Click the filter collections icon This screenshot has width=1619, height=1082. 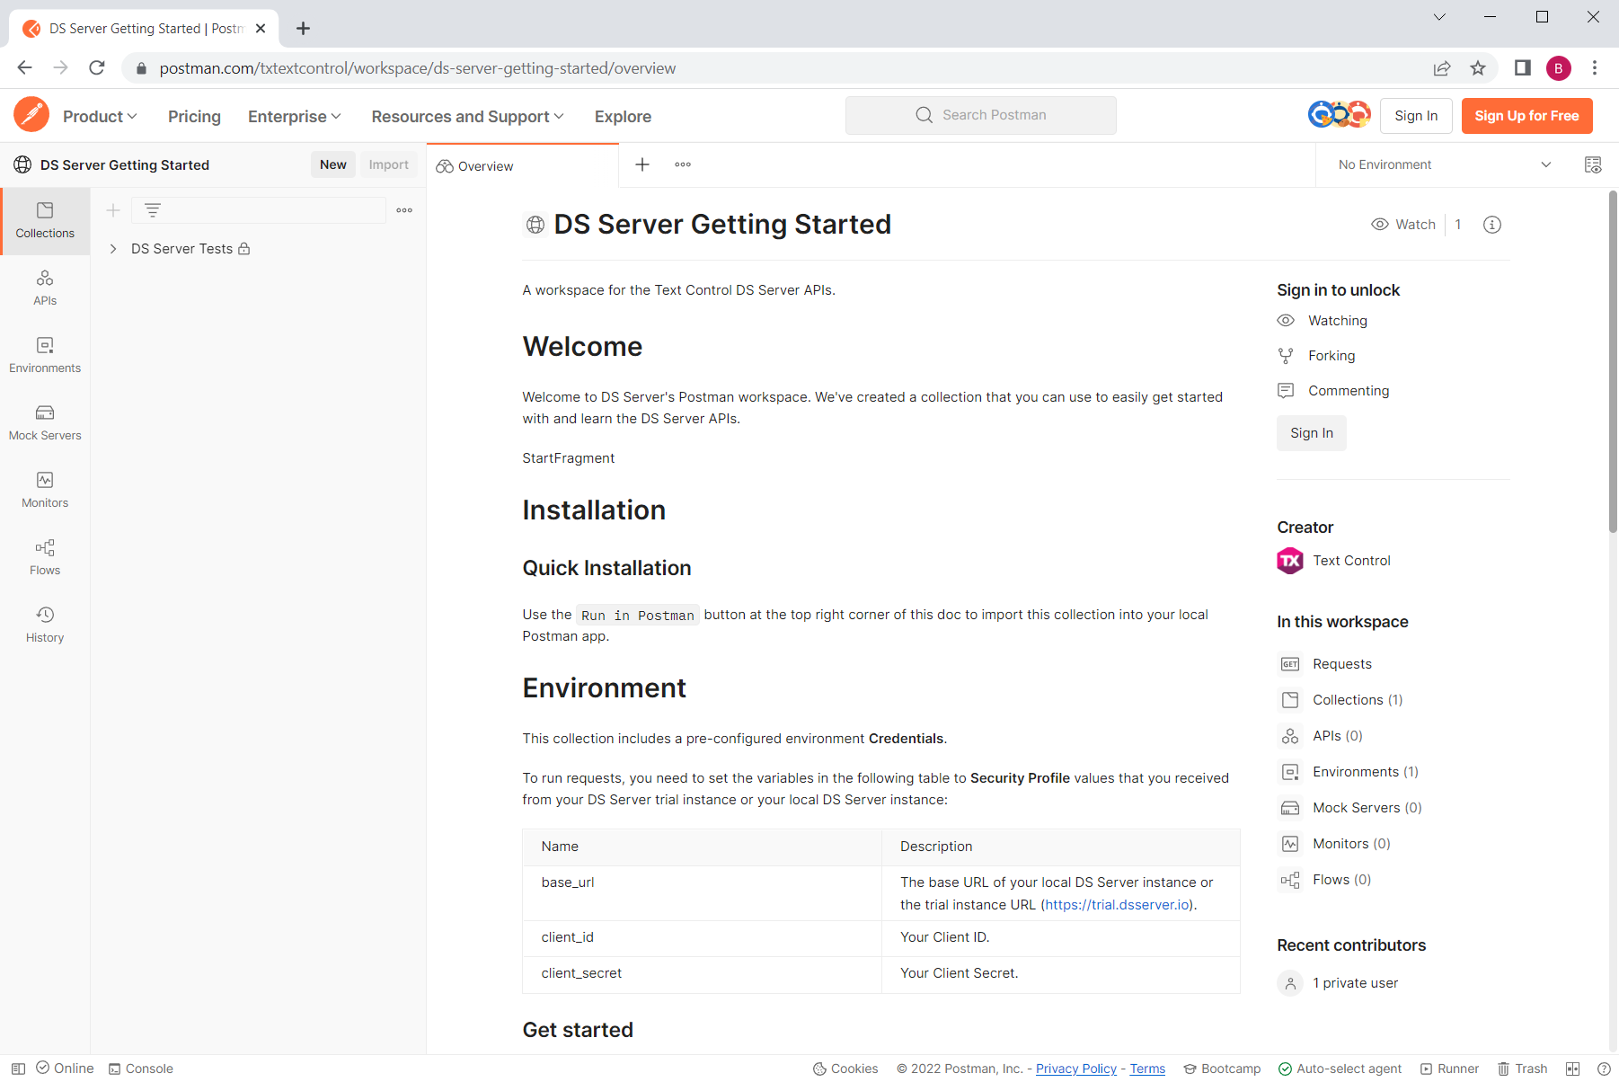click(153, 210)
